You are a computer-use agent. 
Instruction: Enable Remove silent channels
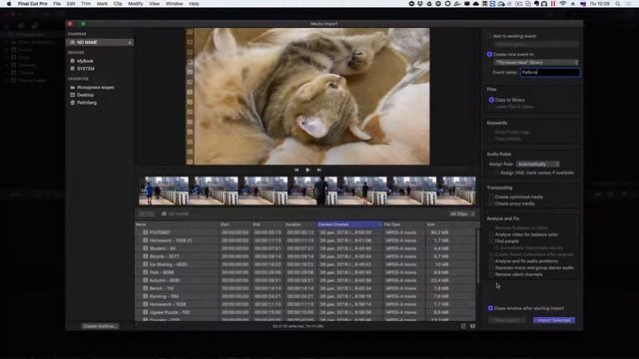pos(491,274)
